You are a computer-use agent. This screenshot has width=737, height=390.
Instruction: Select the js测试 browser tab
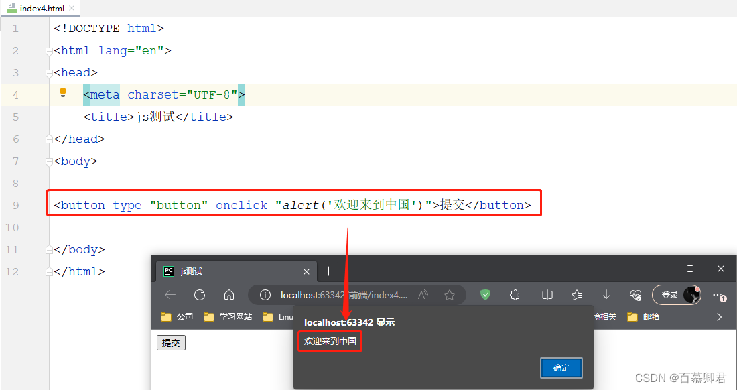pyautogui.click(x=236, y=271)
